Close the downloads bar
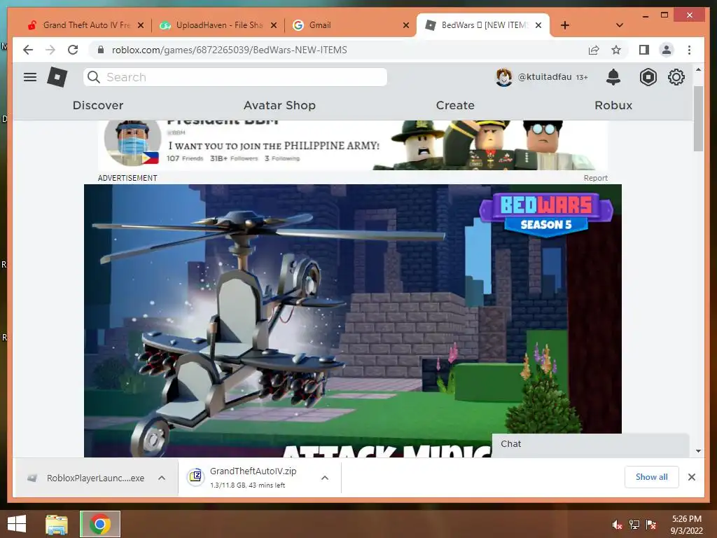 click(691, 477)
